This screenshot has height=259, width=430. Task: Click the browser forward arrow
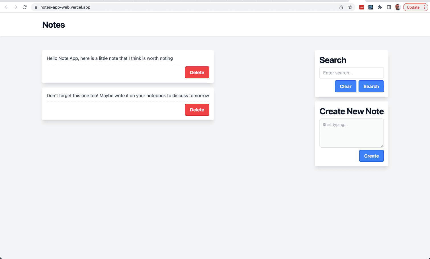coord(15,7)
